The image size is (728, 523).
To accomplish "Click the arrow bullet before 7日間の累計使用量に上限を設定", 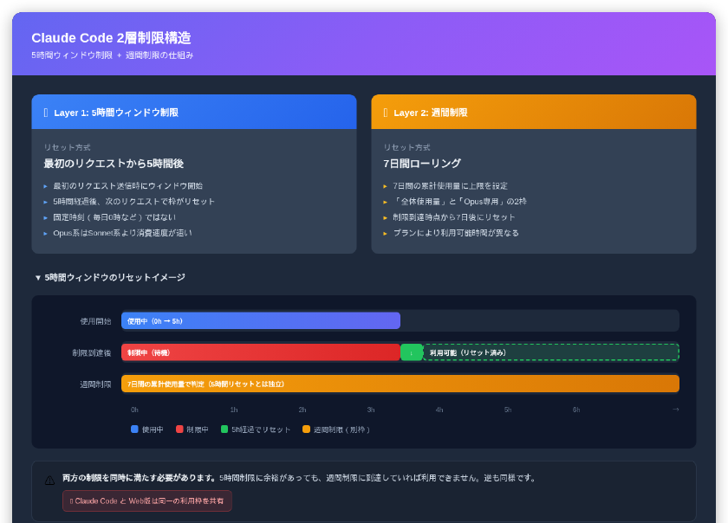I will pyautogui.click(x=386, y=184).
